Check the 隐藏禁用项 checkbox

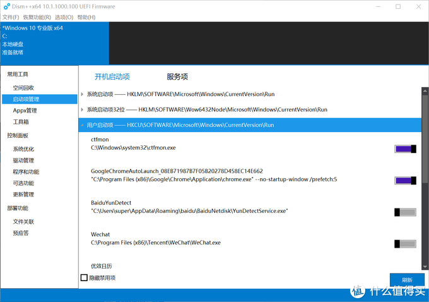coord(85,277)
